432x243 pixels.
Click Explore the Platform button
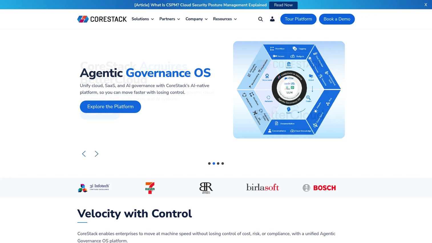click(110, 107)
